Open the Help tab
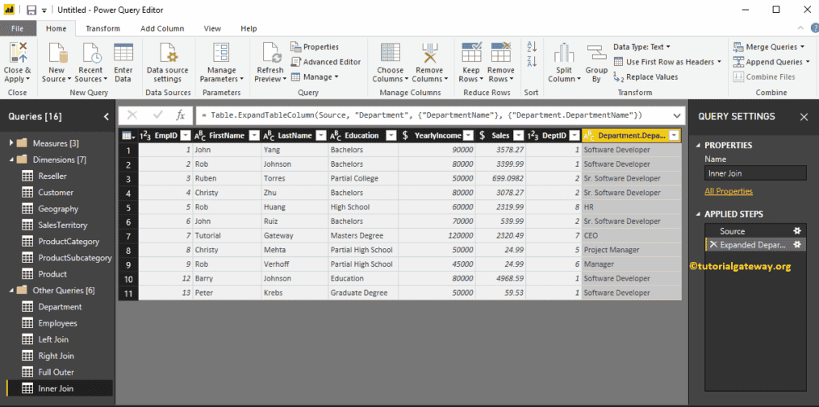Viewport: 819px width, 407px height. click(x=249, y=29)
